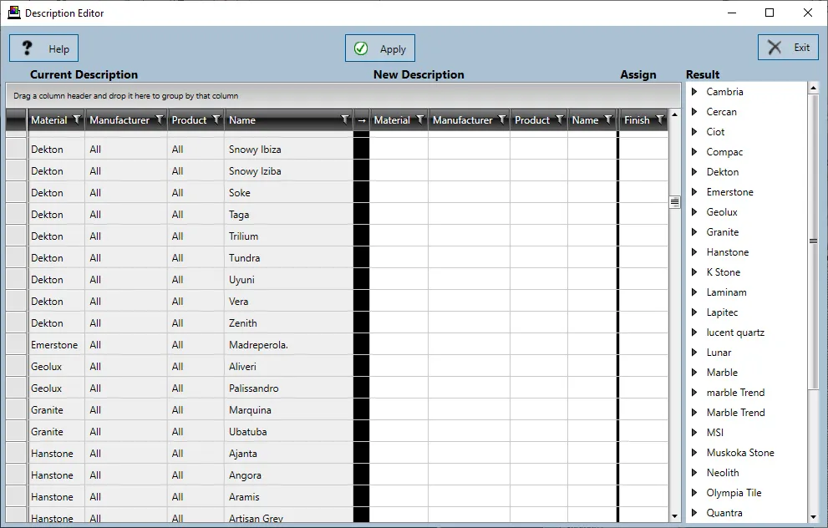Viewport: 828px width, 528px height.
Task: Click the row header of the Zenith row
Action: coord(17,323)
